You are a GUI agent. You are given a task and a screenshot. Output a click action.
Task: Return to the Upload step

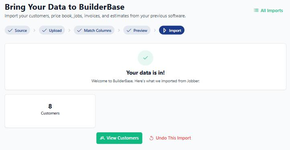(x=52, y=30)
